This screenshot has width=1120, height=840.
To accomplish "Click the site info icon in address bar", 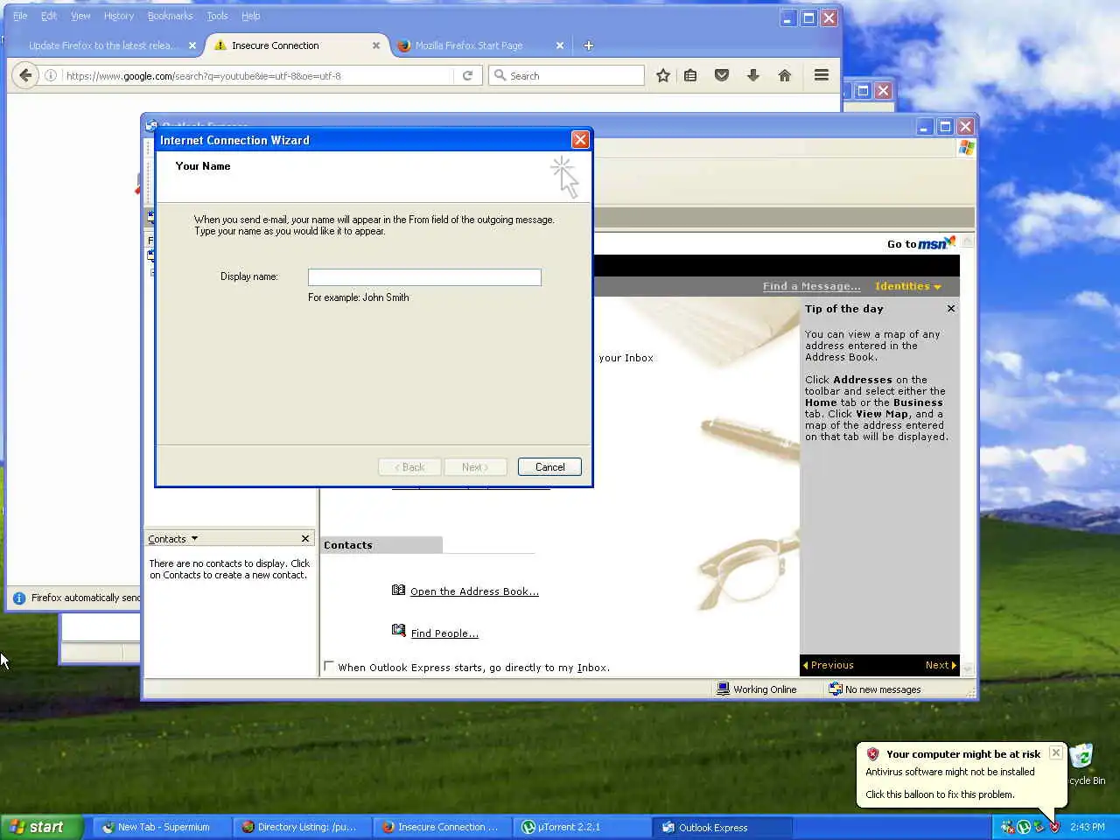I will (51, 75).
